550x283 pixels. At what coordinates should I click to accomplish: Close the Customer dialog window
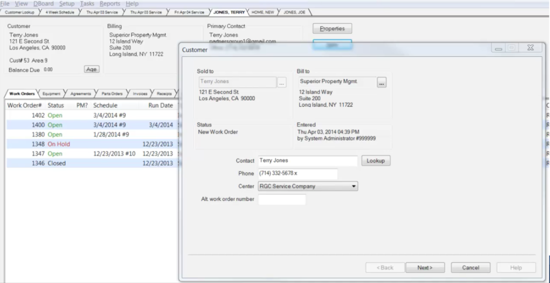point(530,48)
